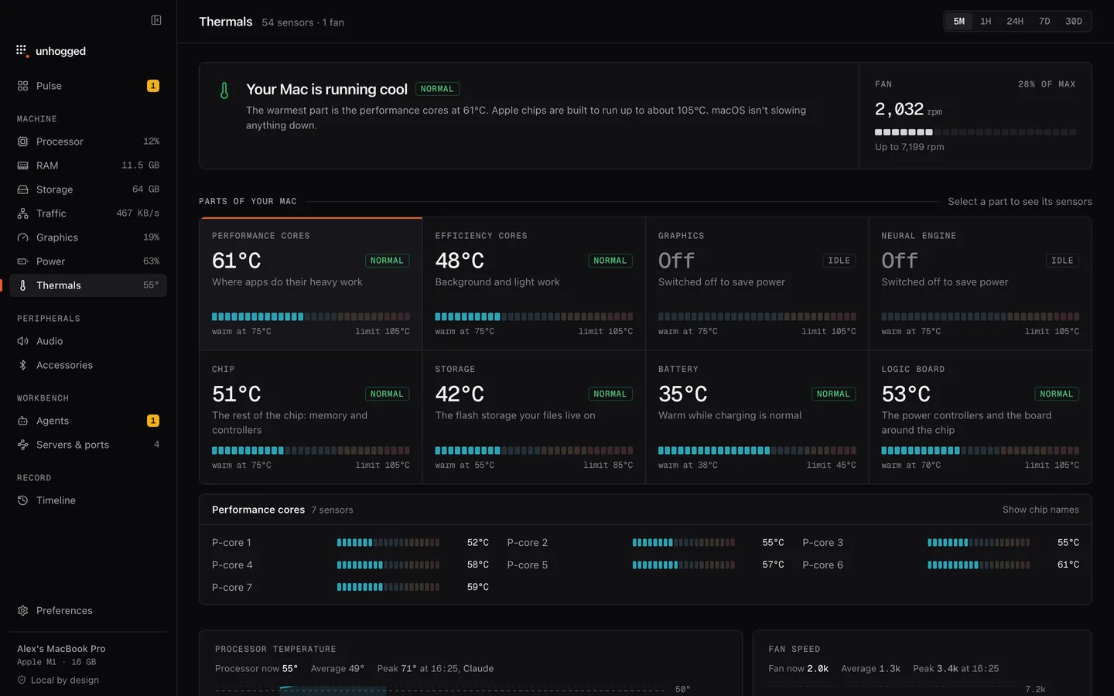The image size is (1114, 696).
Task: Switch to the 7D time range
Action: point(1044,22)
